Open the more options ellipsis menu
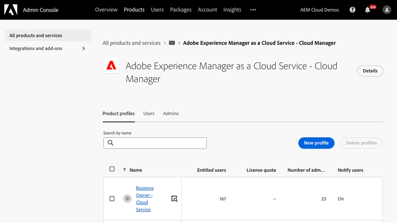Screen dimensions: 397x223 253,10
